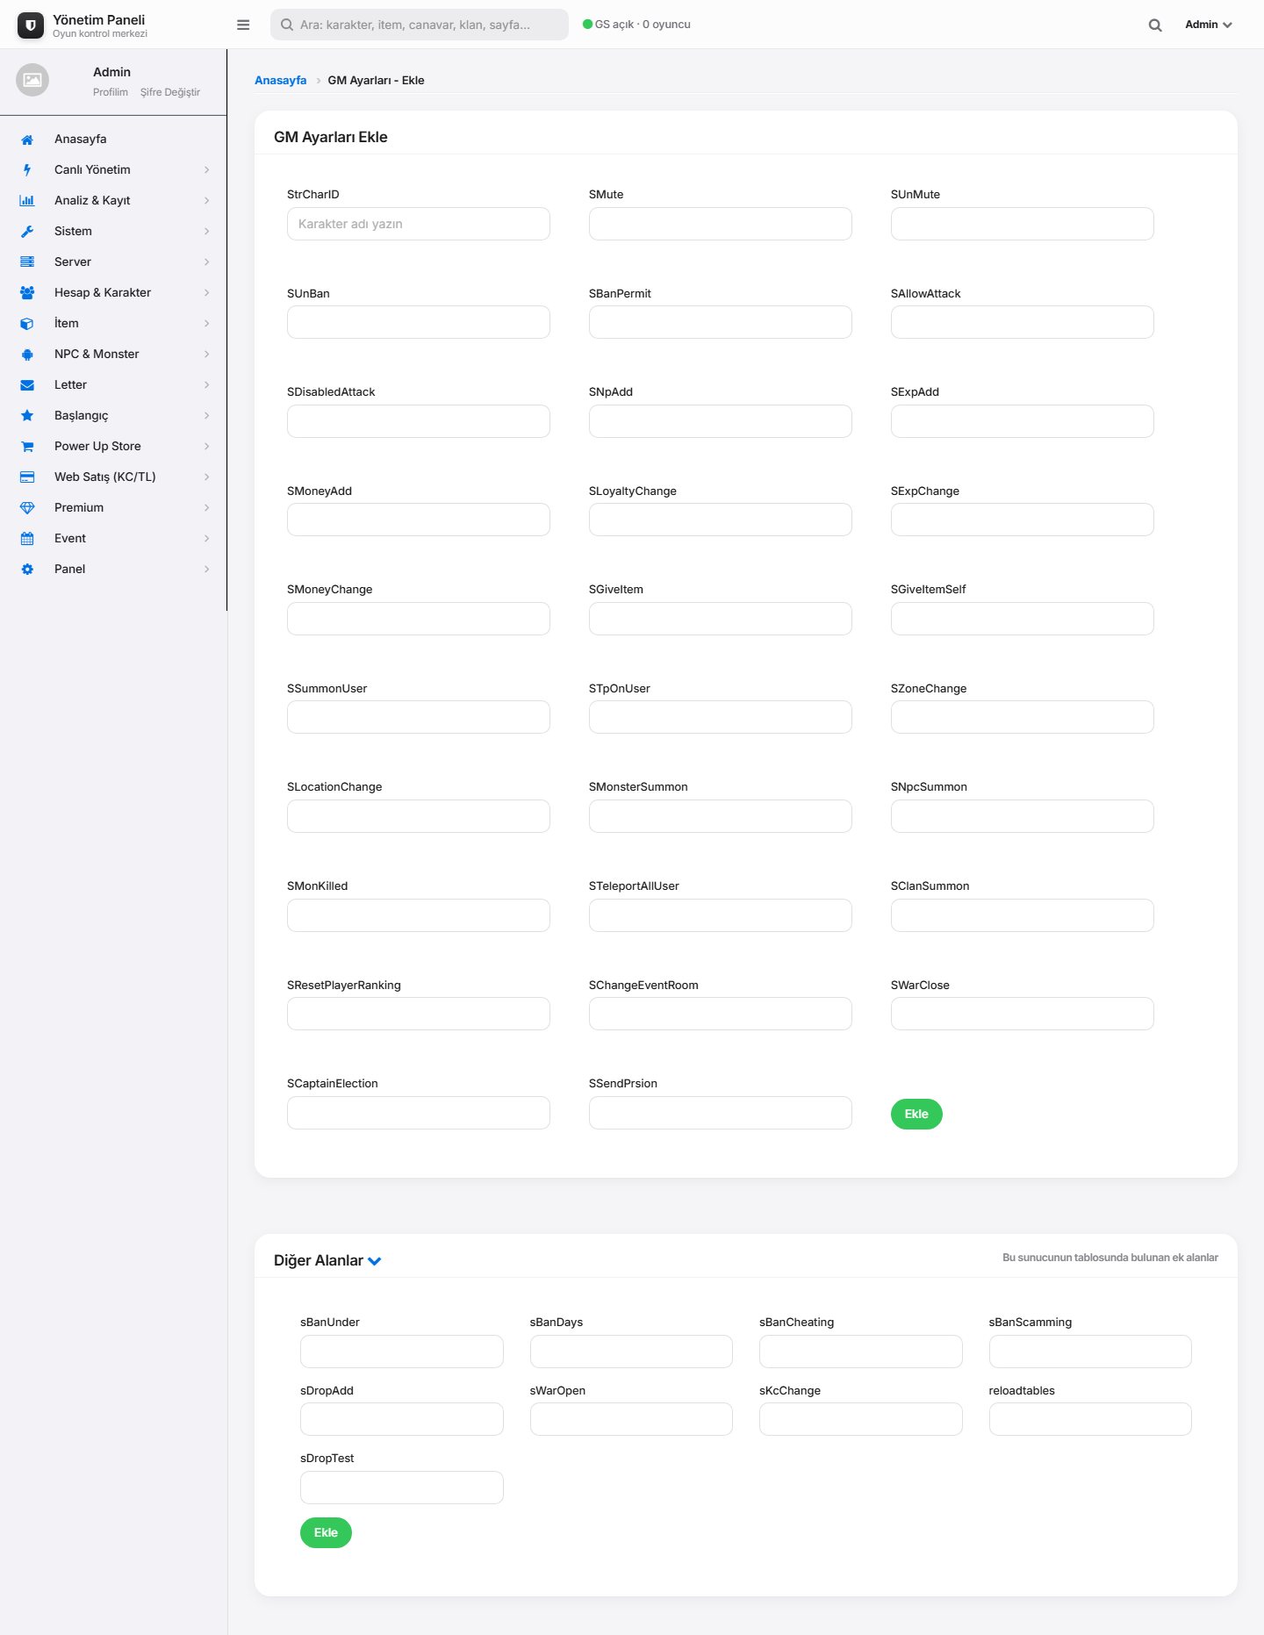Image resolution: width=1264 pixels, height=1635 pixels.
Task: Click the Anasayfa home icon in sidebar
Action: point(27,140)
